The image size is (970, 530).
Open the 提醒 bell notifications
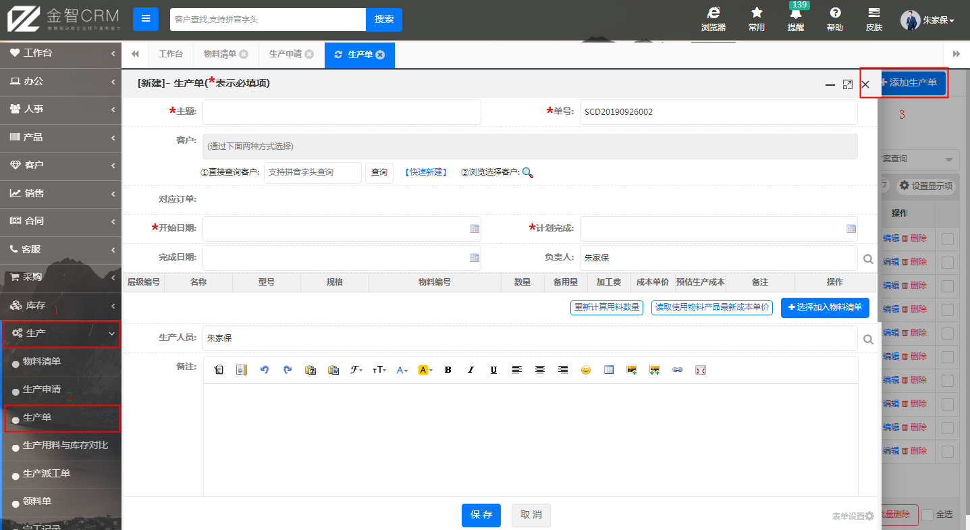click(796, 20)
